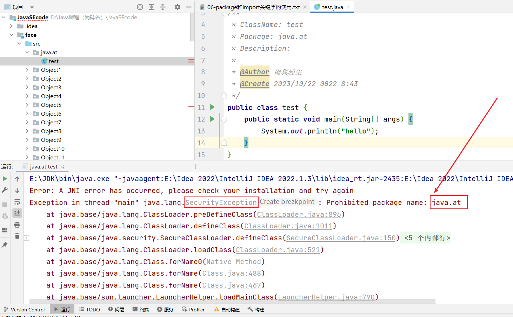The width and height of the screenshot is (513, 317).
Task: Open the 自动构建 tool window
Action: [227, 310]
